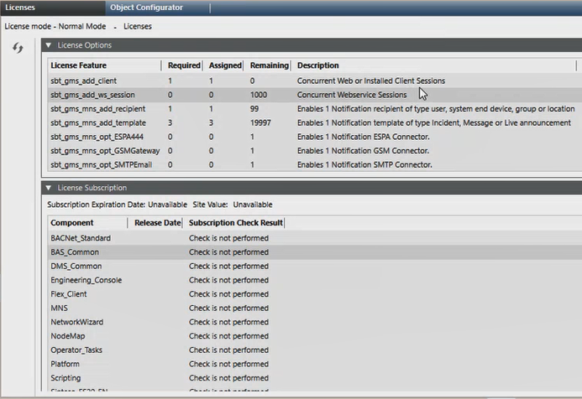The image size is (582, 399).
Task: Switch to the Object Configurator tab
Action: (x=146, y=8)
